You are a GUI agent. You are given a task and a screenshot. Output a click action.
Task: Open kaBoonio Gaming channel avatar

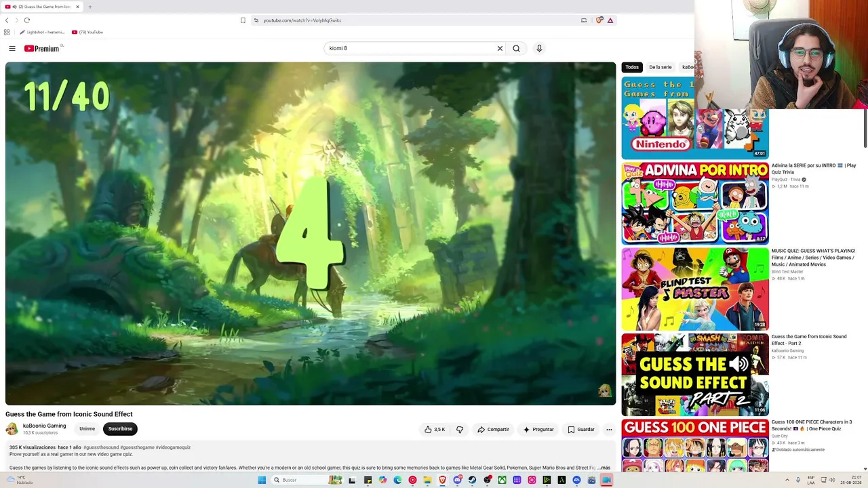12,428
